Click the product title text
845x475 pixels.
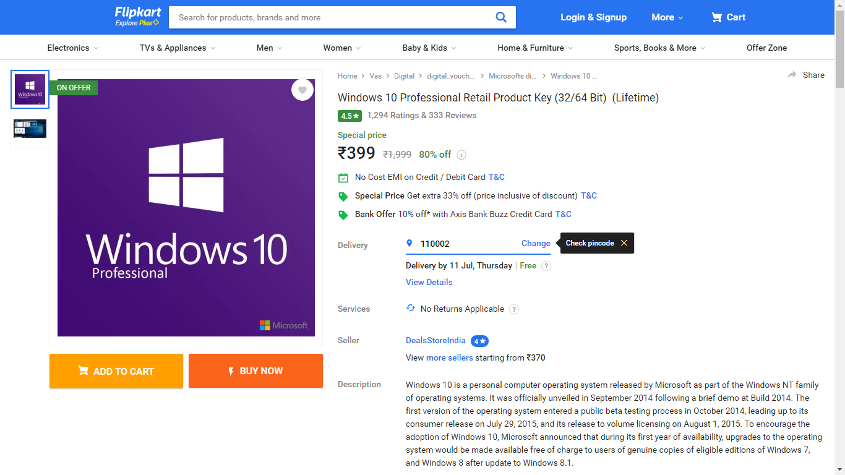pos(498,97)
